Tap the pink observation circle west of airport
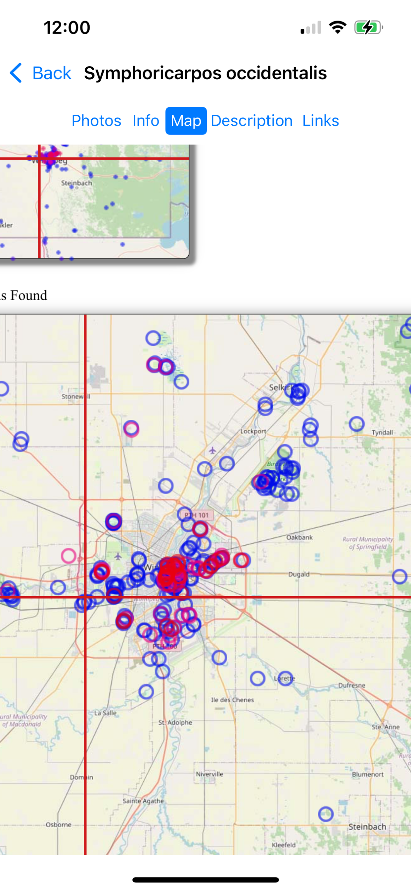Screen dimensions: 411x891 [x=68, y=556]
